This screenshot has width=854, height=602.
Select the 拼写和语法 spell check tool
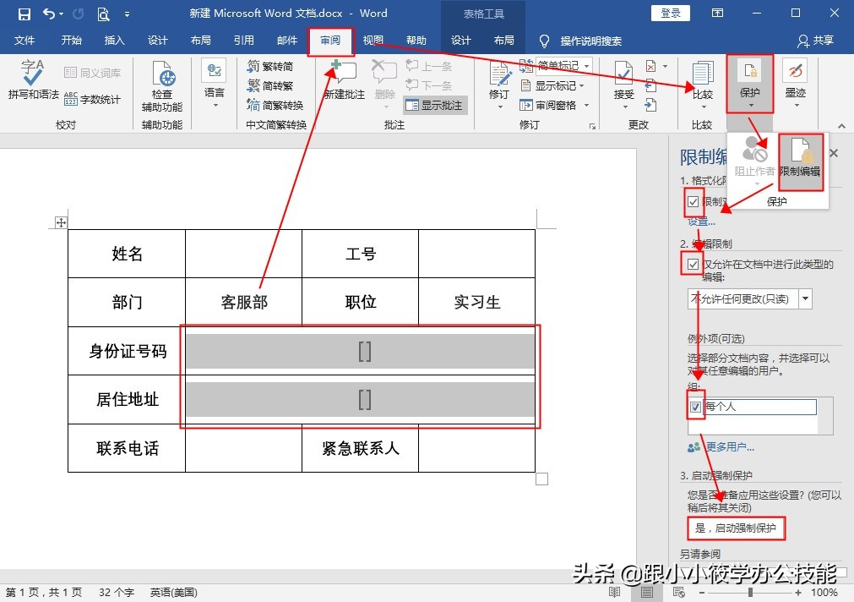(x=32, y=80)
